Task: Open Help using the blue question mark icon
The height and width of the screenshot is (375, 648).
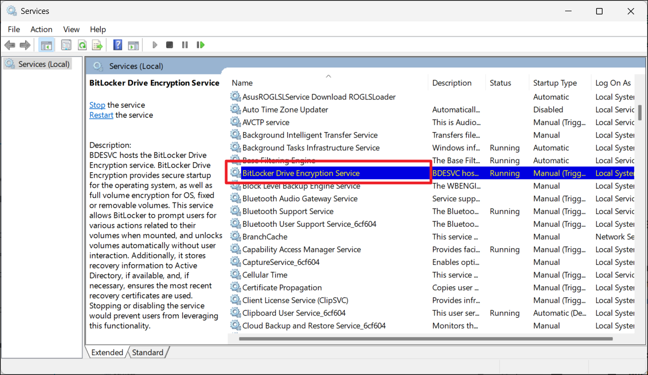Action: click(x=118, y=45)
